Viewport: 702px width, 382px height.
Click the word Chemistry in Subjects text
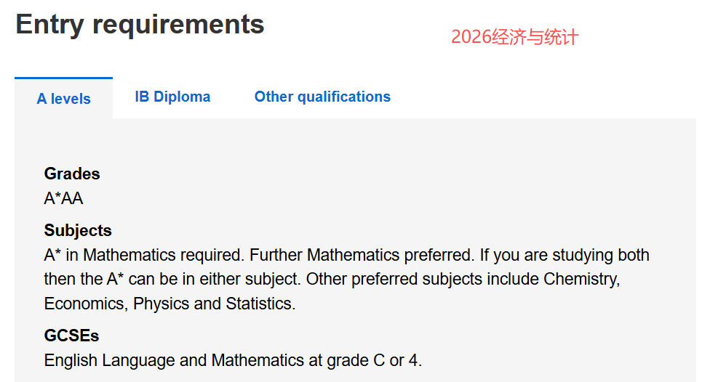coord(581,280)
